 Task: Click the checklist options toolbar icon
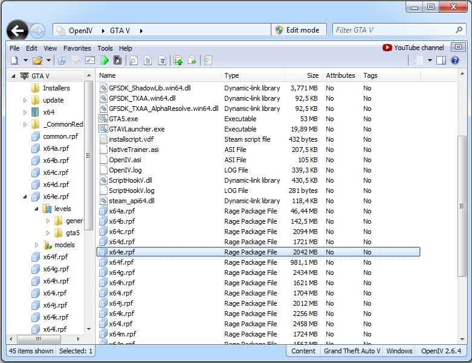90,60
